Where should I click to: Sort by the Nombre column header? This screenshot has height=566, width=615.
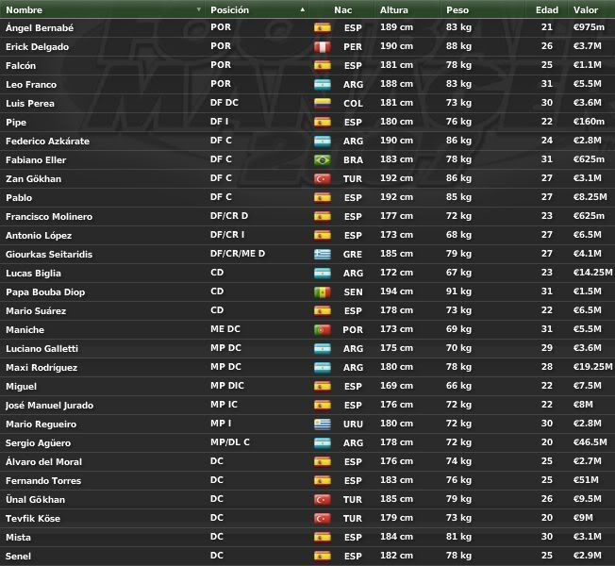pyautogui.click(x=24, y=9)
